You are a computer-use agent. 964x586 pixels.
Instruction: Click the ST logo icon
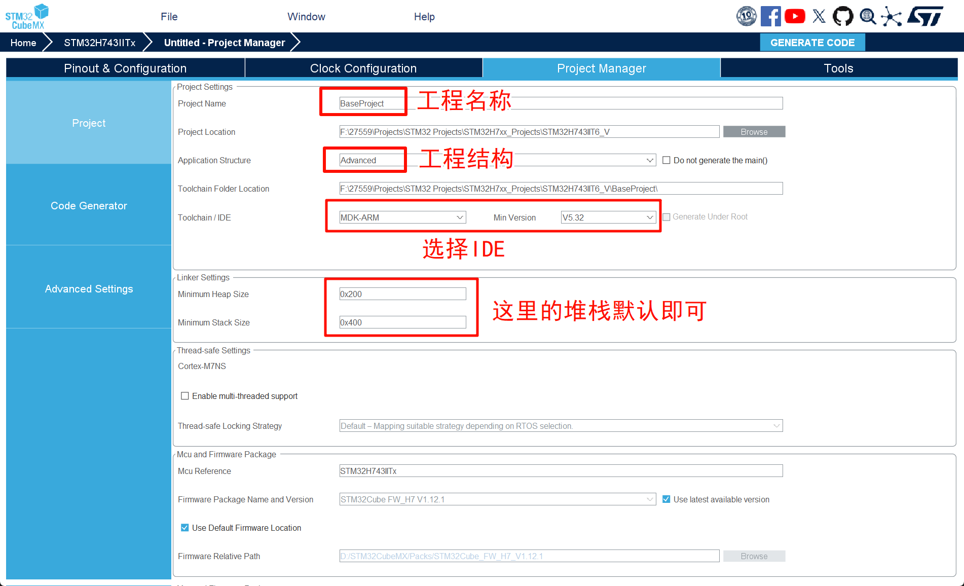pos(925,17)
